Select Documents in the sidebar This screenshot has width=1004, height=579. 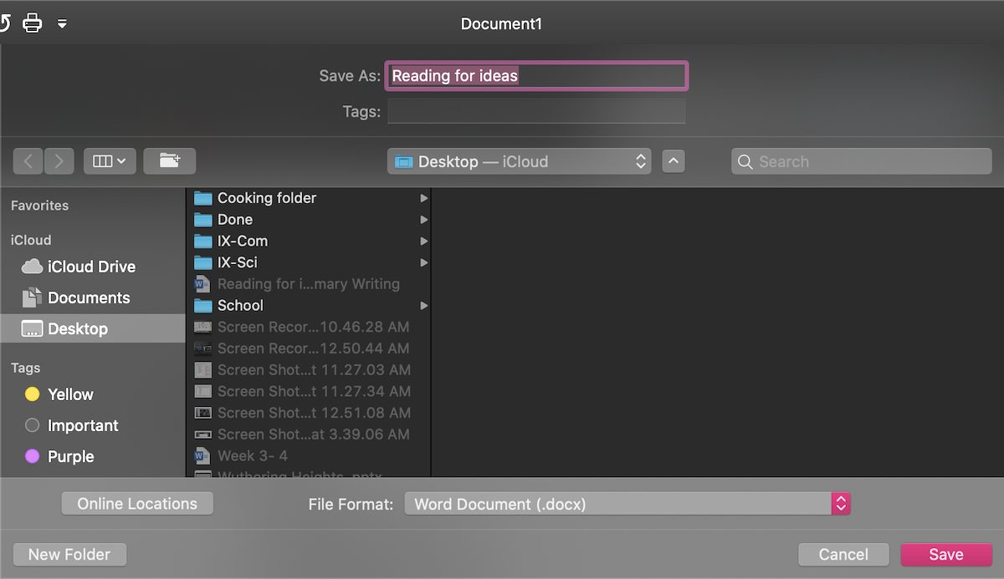(x=88, y=297)
